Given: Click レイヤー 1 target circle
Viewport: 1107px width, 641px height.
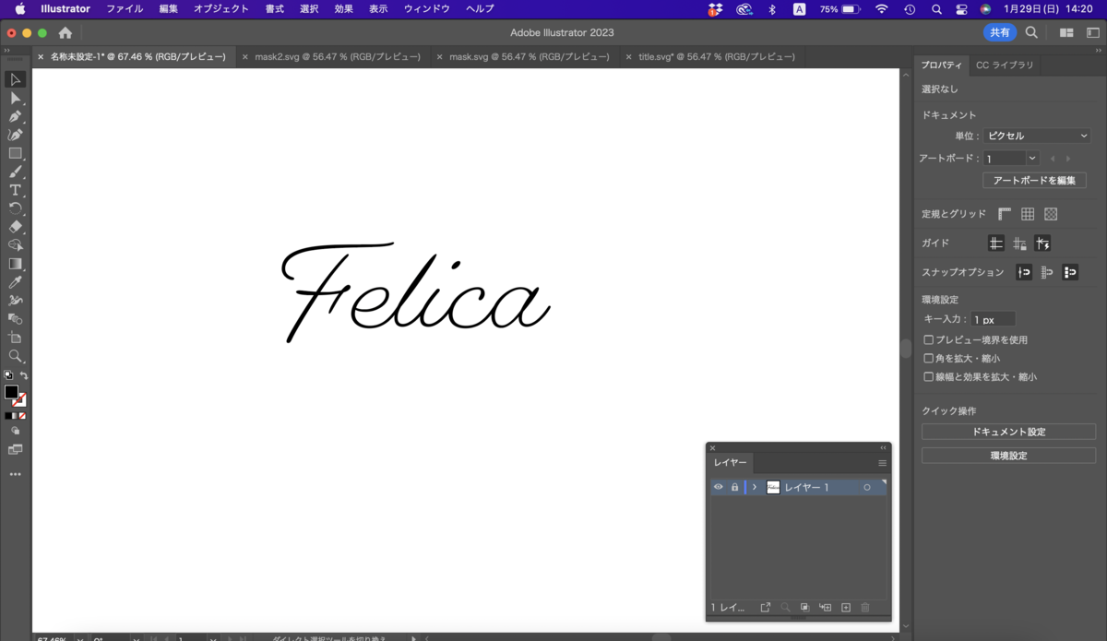Looking at the screenshot, I should coord(867,487).
